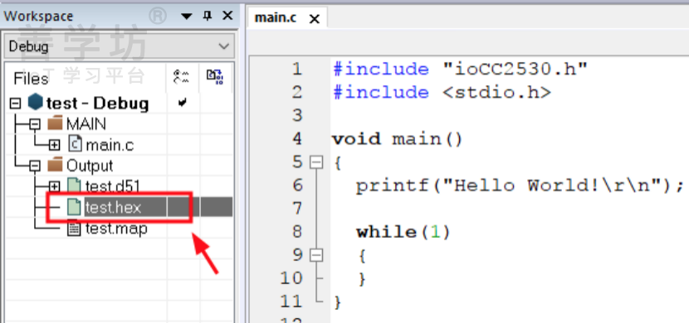Place cursor on the printf statement
The image size is (689, 323).
pyautogui.click(x=520, y=186)
